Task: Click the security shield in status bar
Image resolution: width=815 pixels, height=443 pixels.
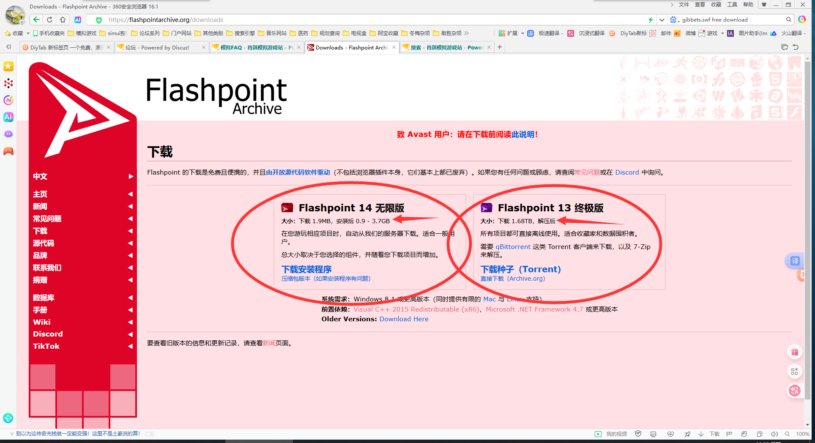Action: click(638, 434)
